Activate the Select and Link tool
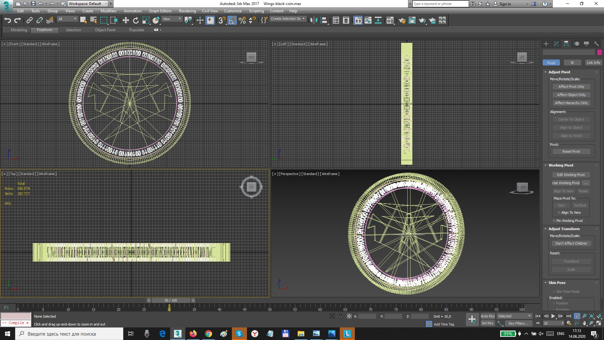The height and width of the screenshot is (340, 604). click(x=29, y=20)
